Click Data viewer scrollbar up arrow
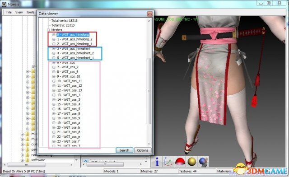289x177 pixels. coord(149,21)
